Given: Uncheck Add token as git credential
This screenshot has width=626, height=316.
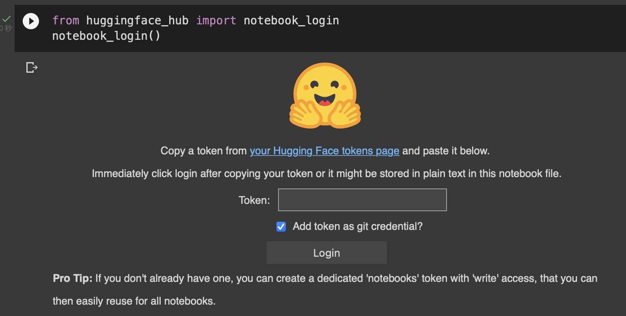Looking at the screenshot, I should [281, 227].
